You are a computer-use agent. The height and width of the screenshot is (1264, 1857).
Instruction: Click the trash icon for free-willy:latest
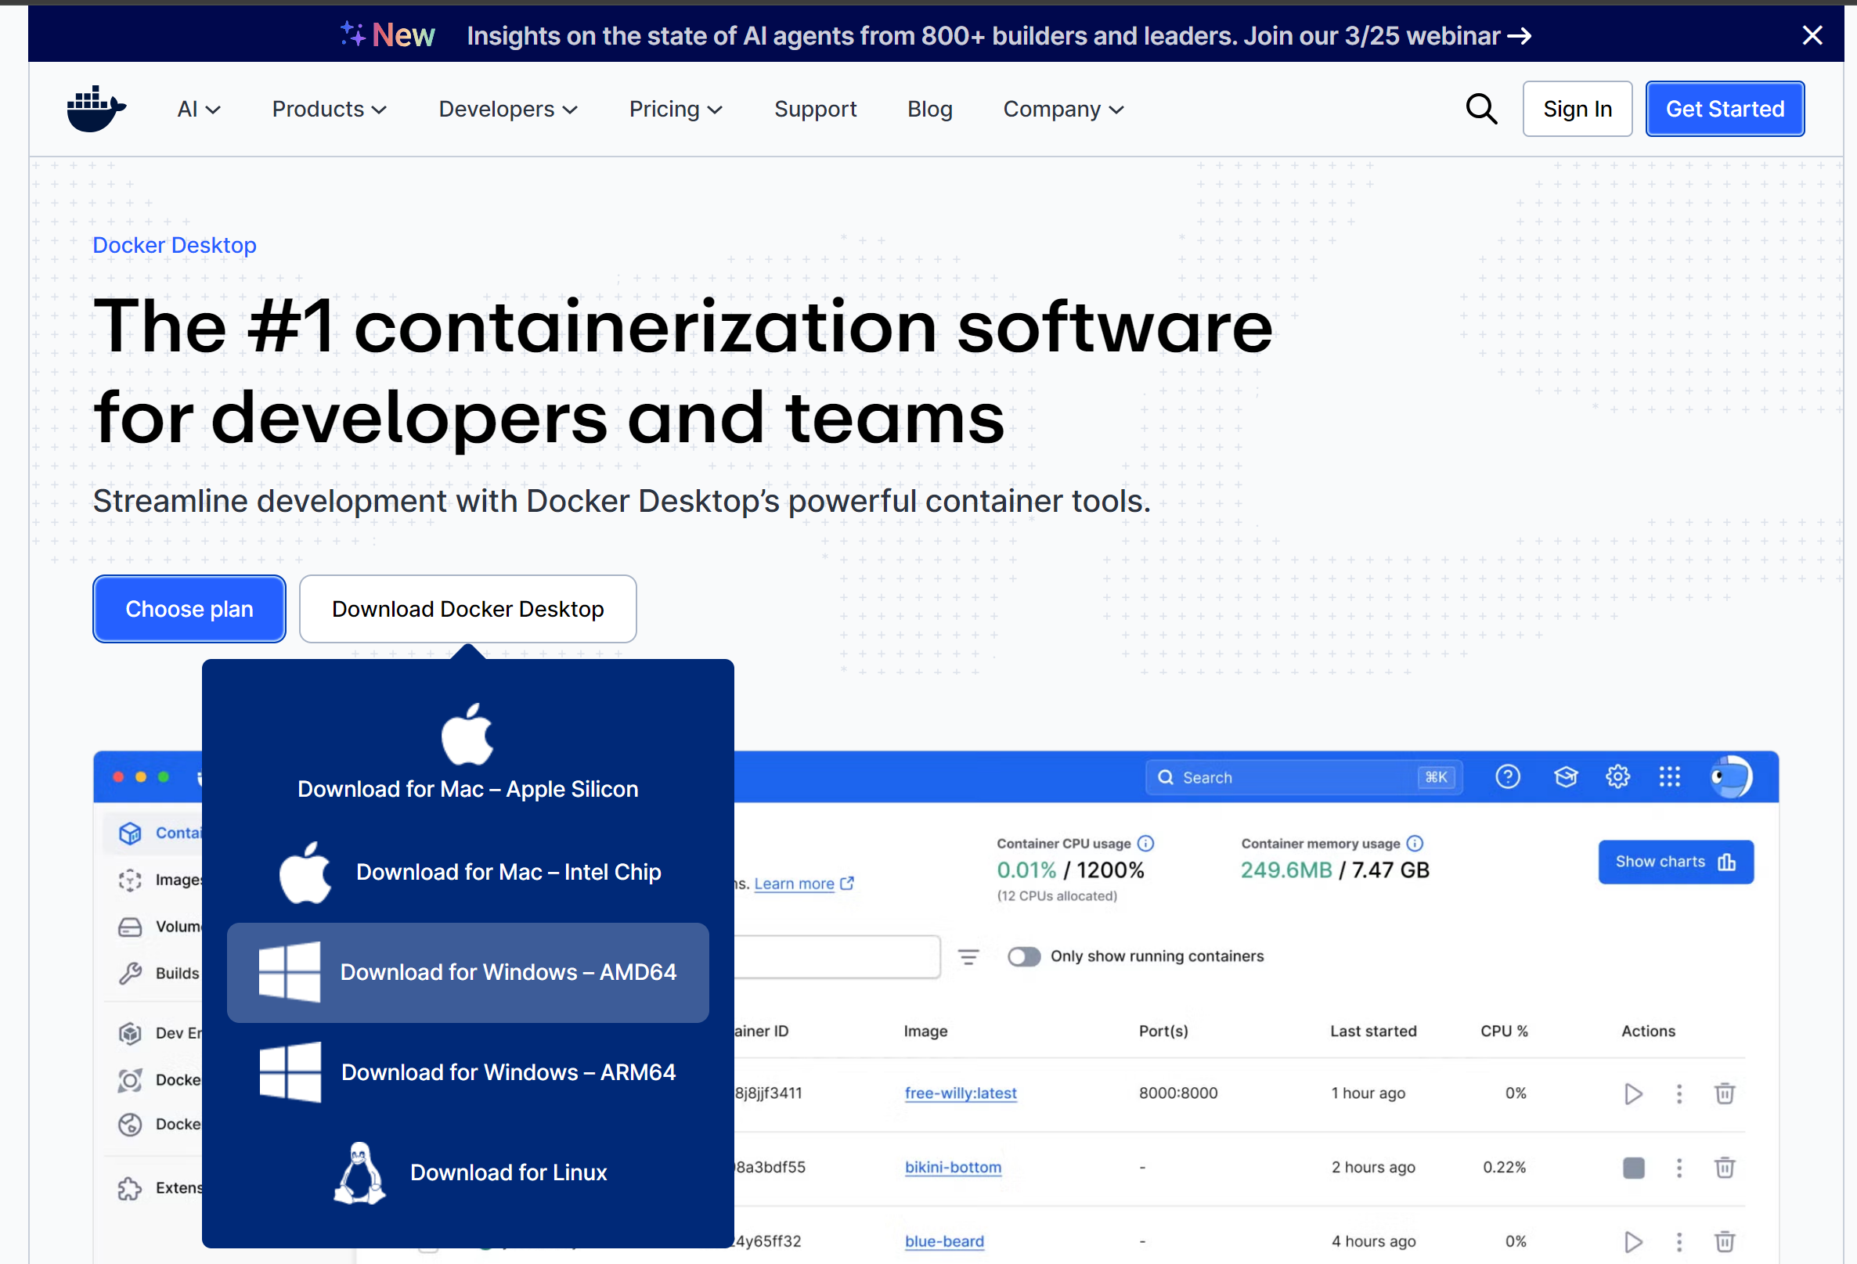coord(1725,1093)
